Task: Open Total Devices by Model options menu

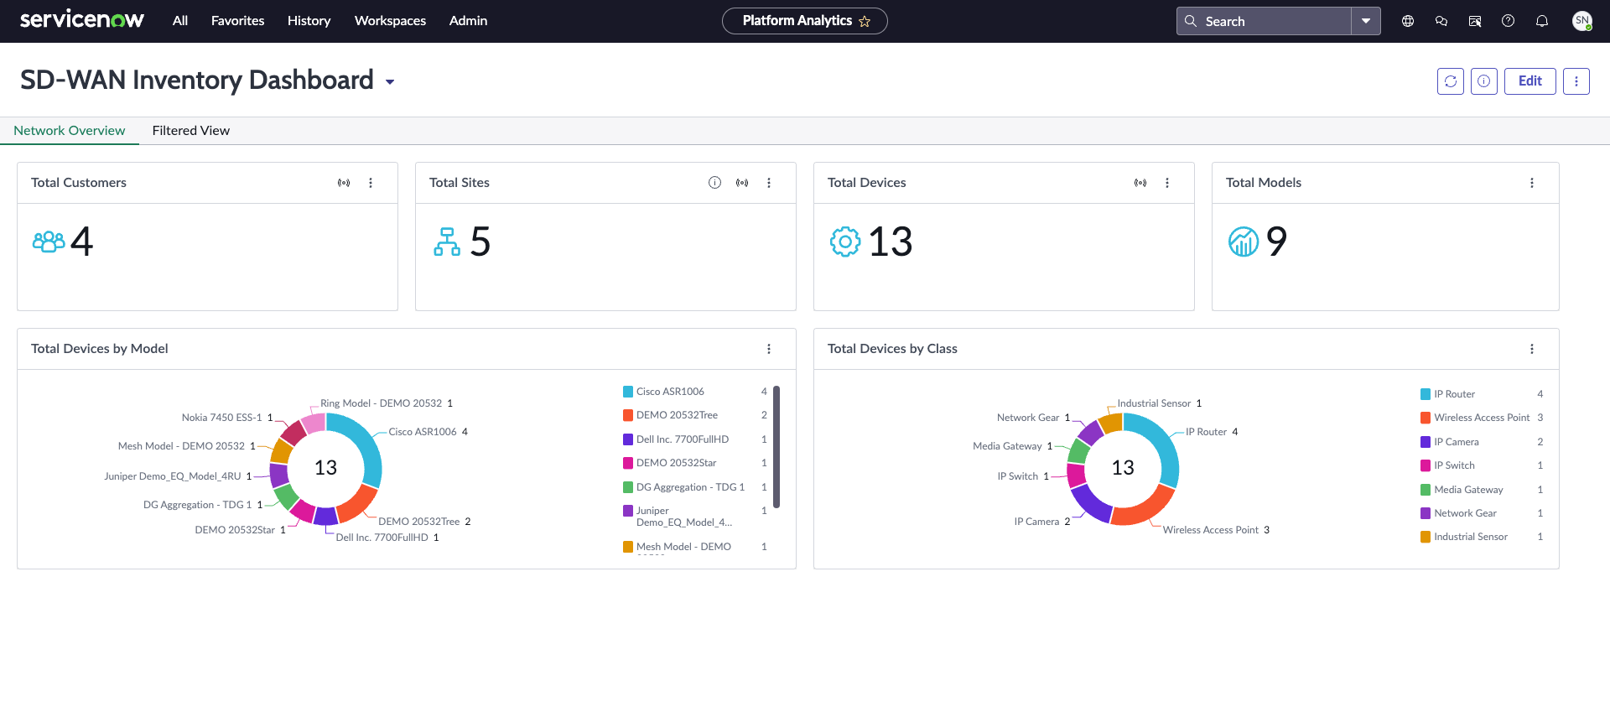Action: (x=769, y=349)
